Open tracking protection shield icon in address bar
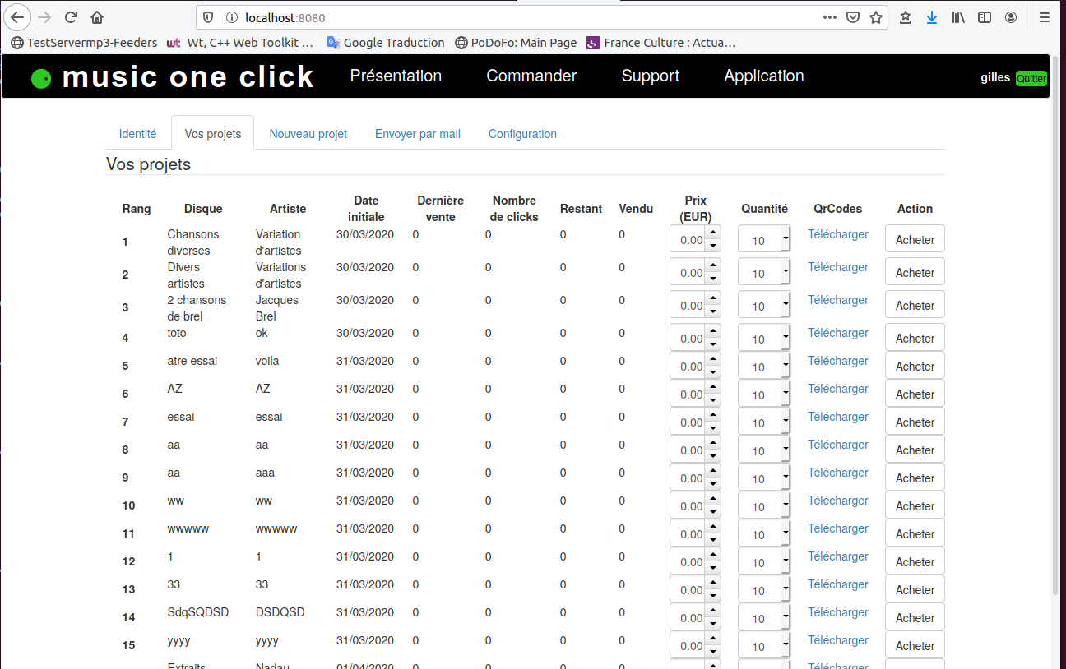Image resolution: width=1066 pixels, height=669 pixels. click(209, 17)
